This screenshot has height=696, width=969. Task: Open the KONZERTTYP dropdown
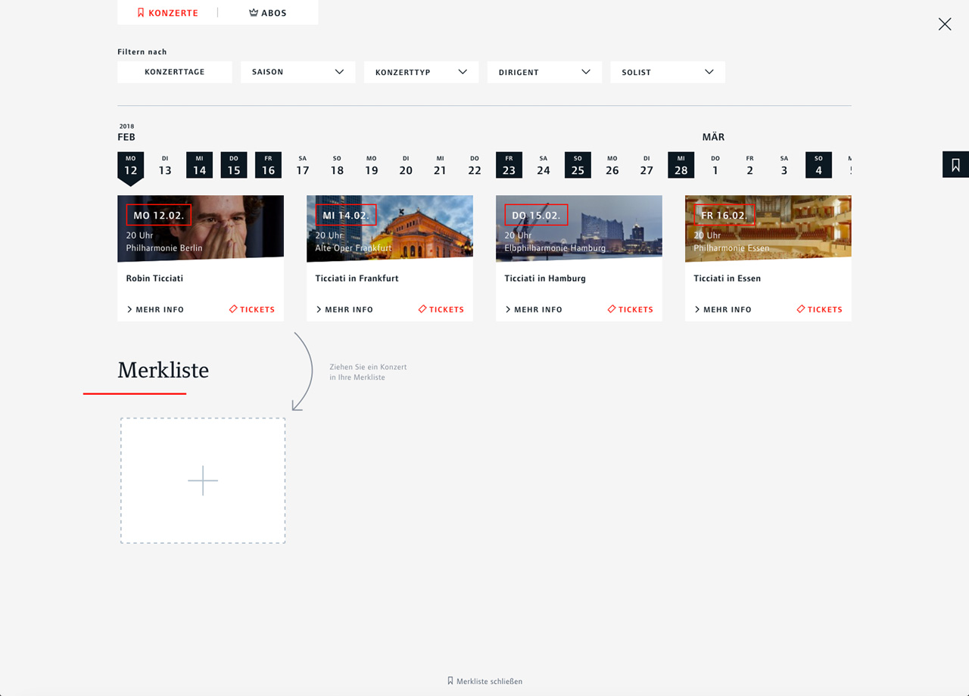(422, 72)
